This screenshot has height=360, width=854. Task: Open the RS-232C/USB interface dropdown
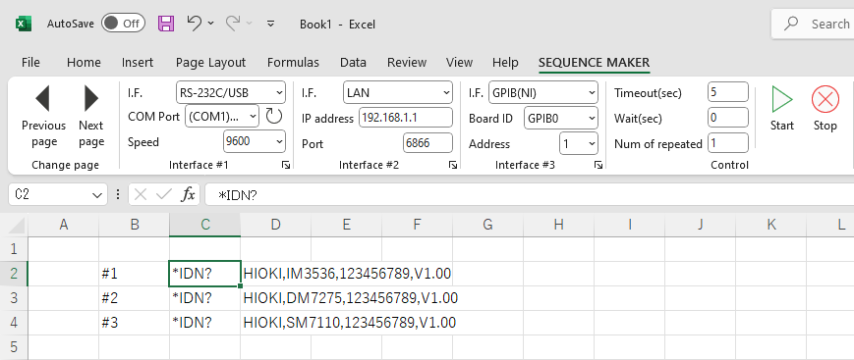(231, 92)
